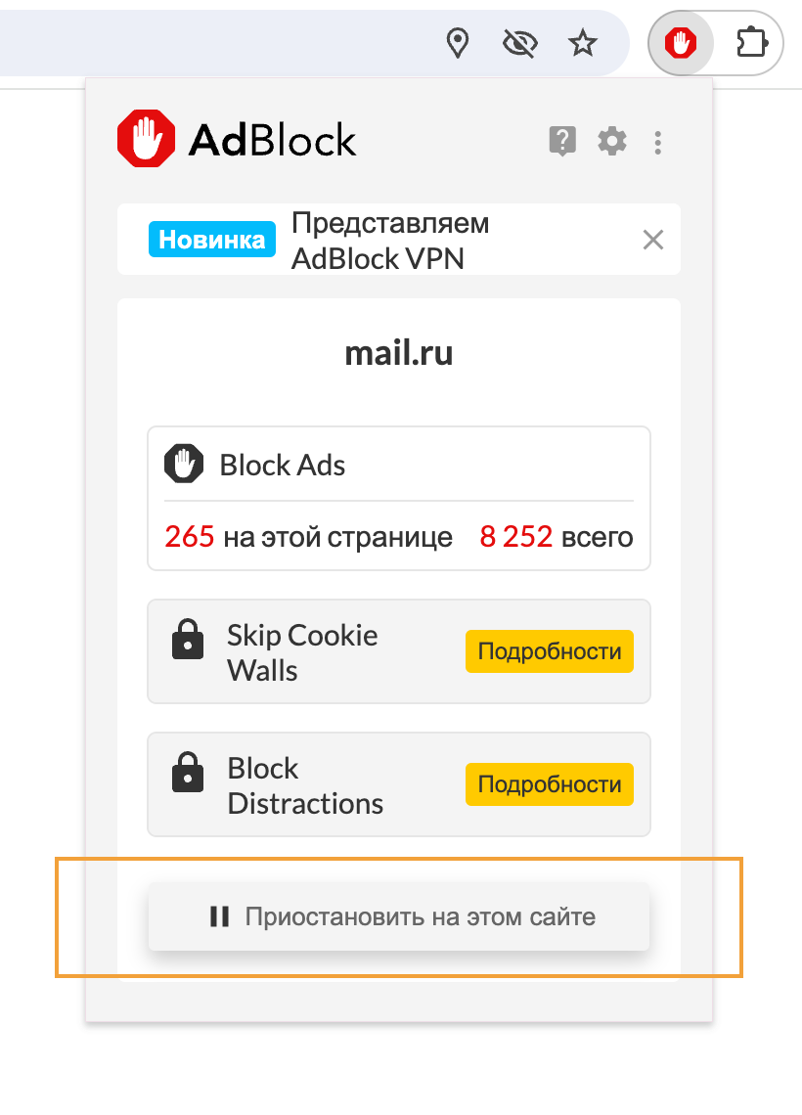
Task: Click Подробности for Skip Cookie Walls
Action: [550, 651]
